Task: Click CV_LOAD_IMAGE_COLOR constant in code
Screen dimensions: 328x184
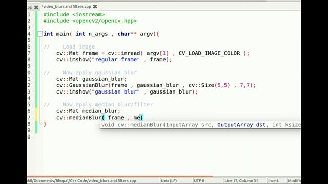Action: click(x=209, y=53)
